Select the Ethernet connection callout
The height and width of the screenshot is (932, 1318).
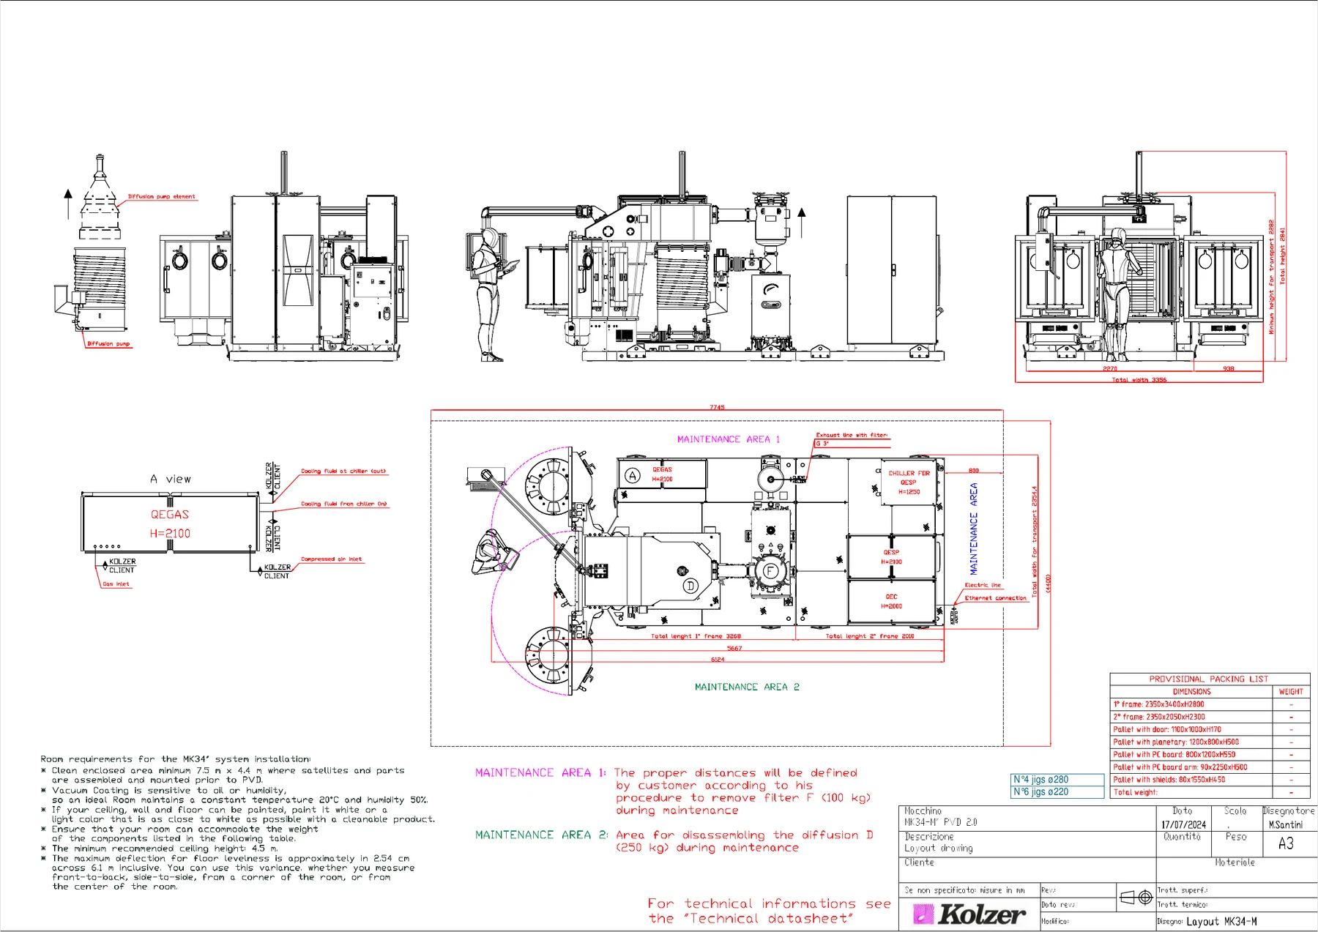tap(996, 598)
